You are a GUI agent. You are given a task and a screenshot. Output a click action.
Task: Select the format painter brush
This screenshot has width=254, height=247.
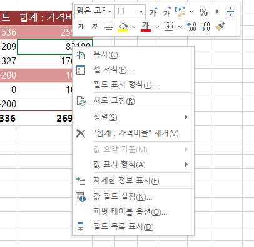tap(220, 27)
